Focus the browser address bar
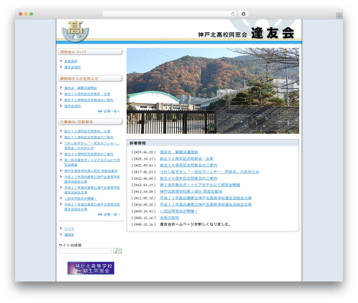The width and height of the screenshot is (358, 303). pyautogui.click(x=170, y=14)
